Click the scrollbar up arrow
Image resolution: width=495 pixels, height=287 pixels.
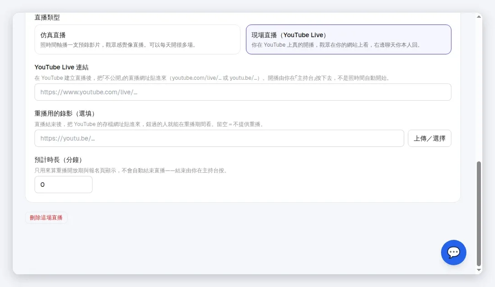point(479,16)
